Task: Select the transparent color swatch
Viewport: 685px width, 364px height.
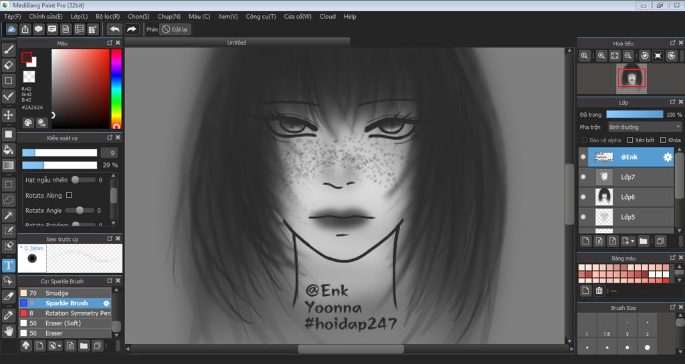Action: [29, 77]
